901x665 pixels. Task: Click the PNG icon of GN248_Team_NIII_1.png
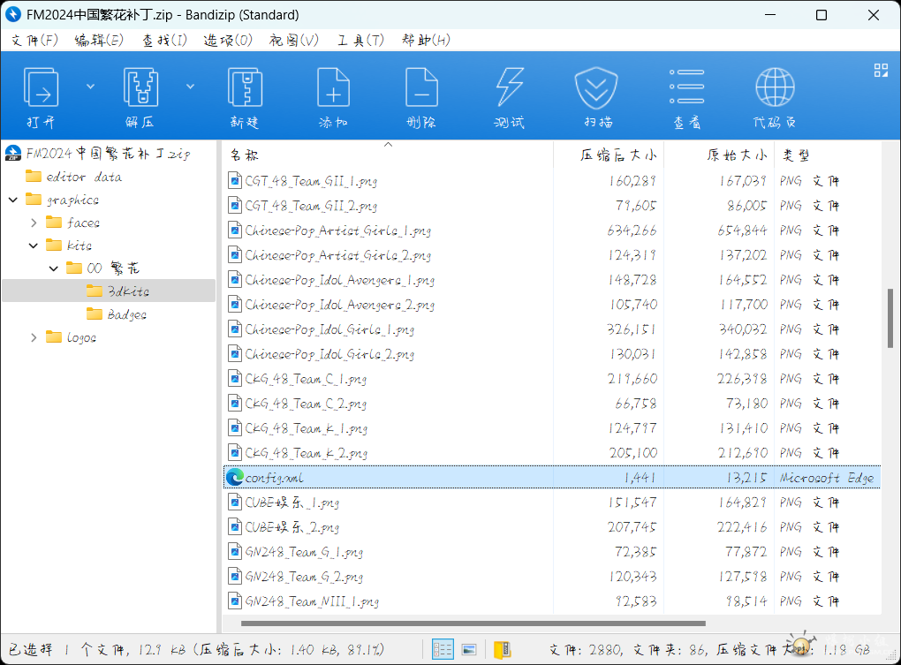[234, 601]
